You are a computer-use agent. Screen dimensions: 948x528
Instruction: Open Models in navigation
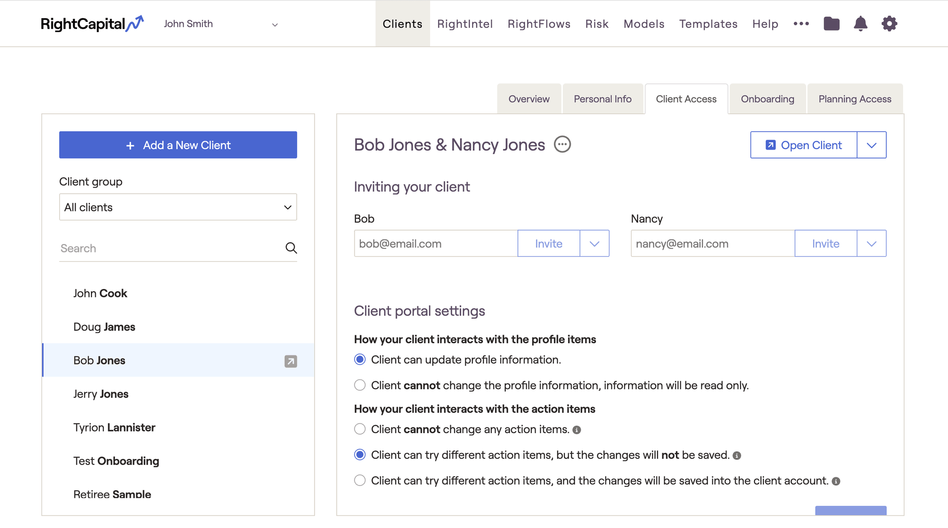pyautogui.click(x=644, y=24)
